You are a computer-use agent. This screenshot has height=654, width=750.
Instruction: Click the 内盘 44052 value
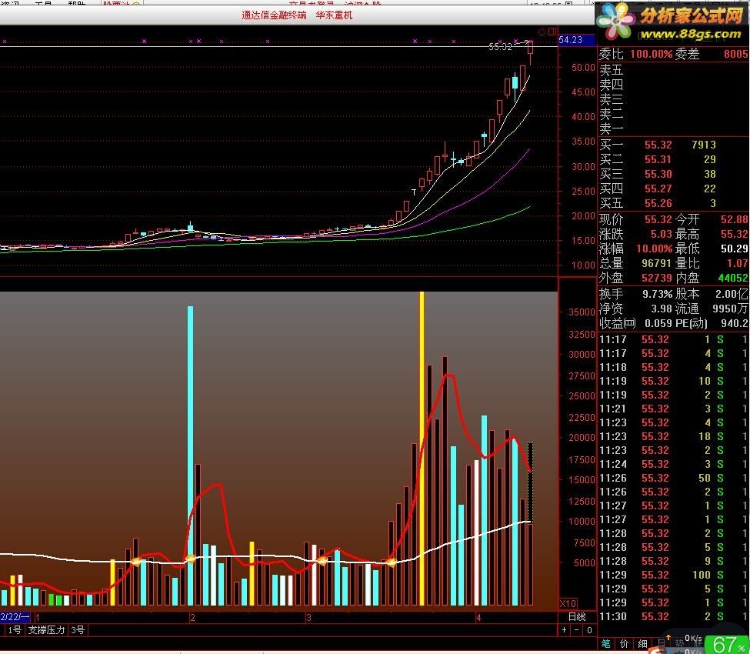click(733, 278)
